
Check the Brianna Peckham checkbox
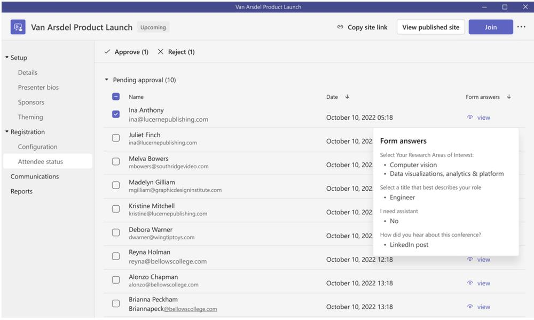tap(116, 303)
